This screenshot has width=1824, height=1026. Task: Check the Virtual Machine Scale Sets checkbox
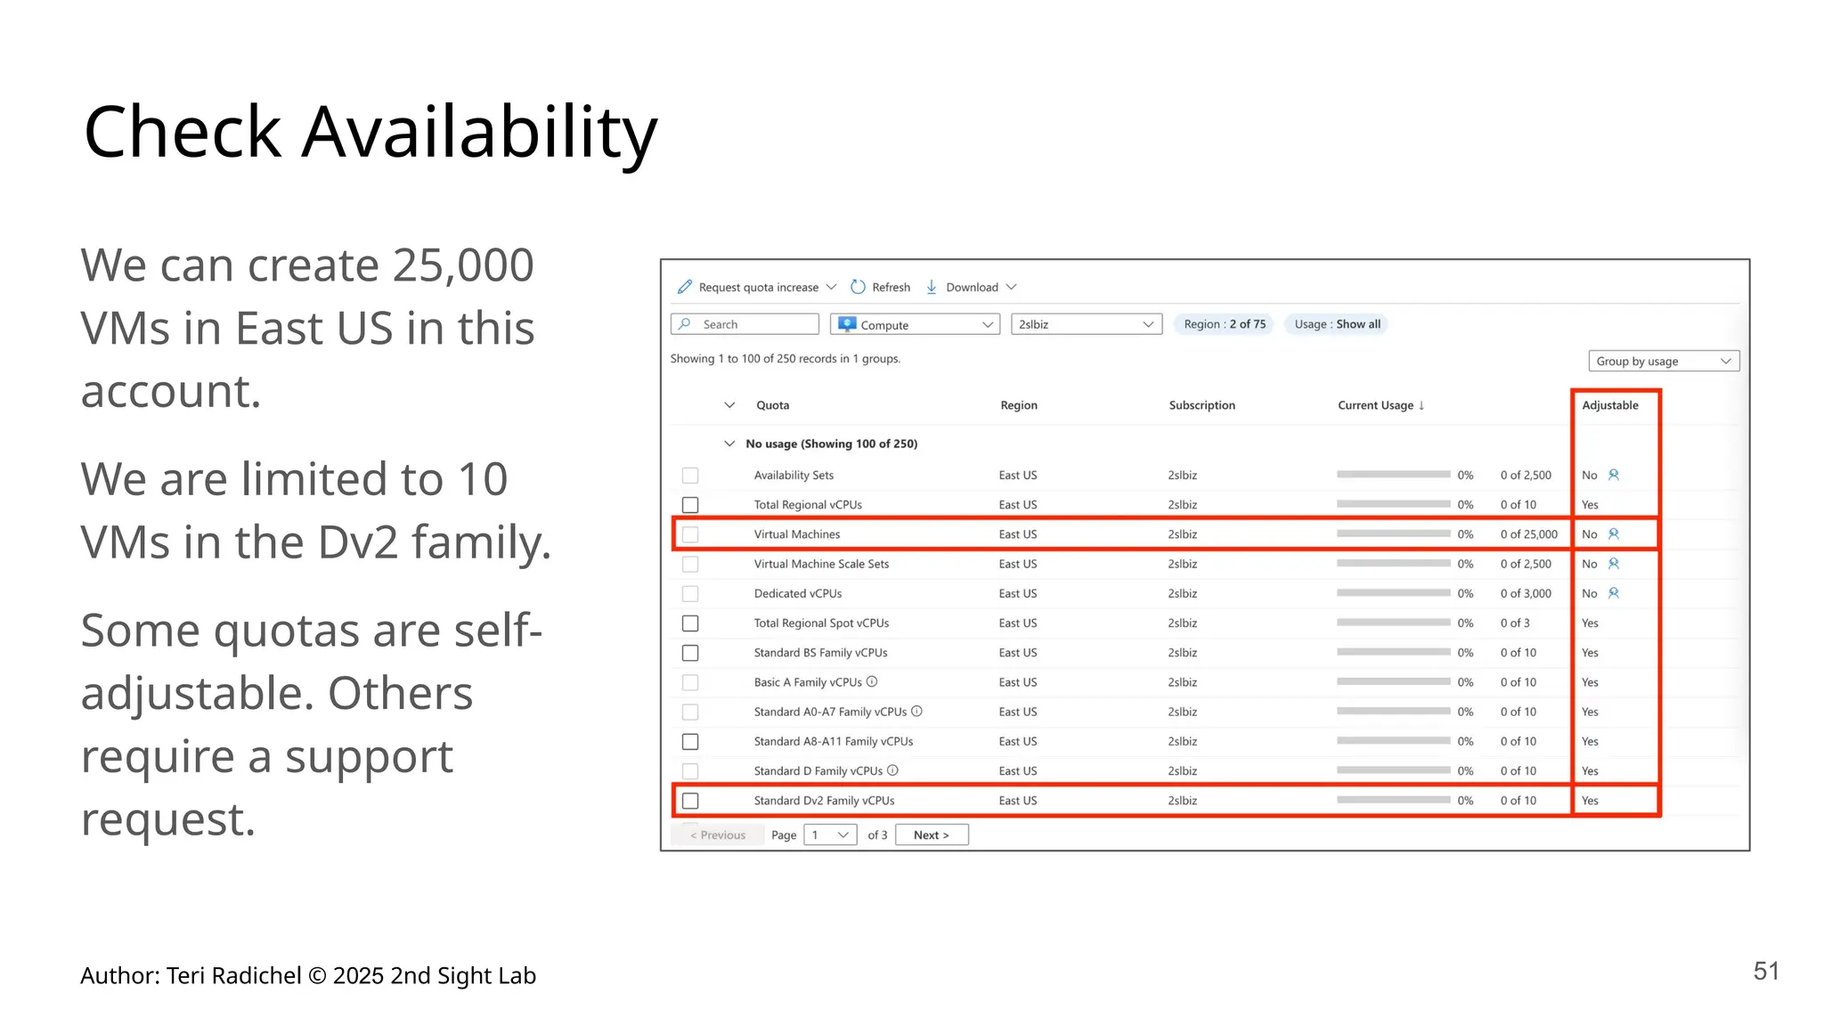click(x=690, y=564)
